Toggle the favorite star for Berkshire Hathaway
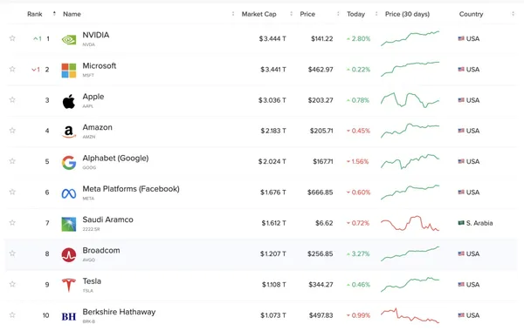This screenshot has width=524, height=331. point(12,315)
